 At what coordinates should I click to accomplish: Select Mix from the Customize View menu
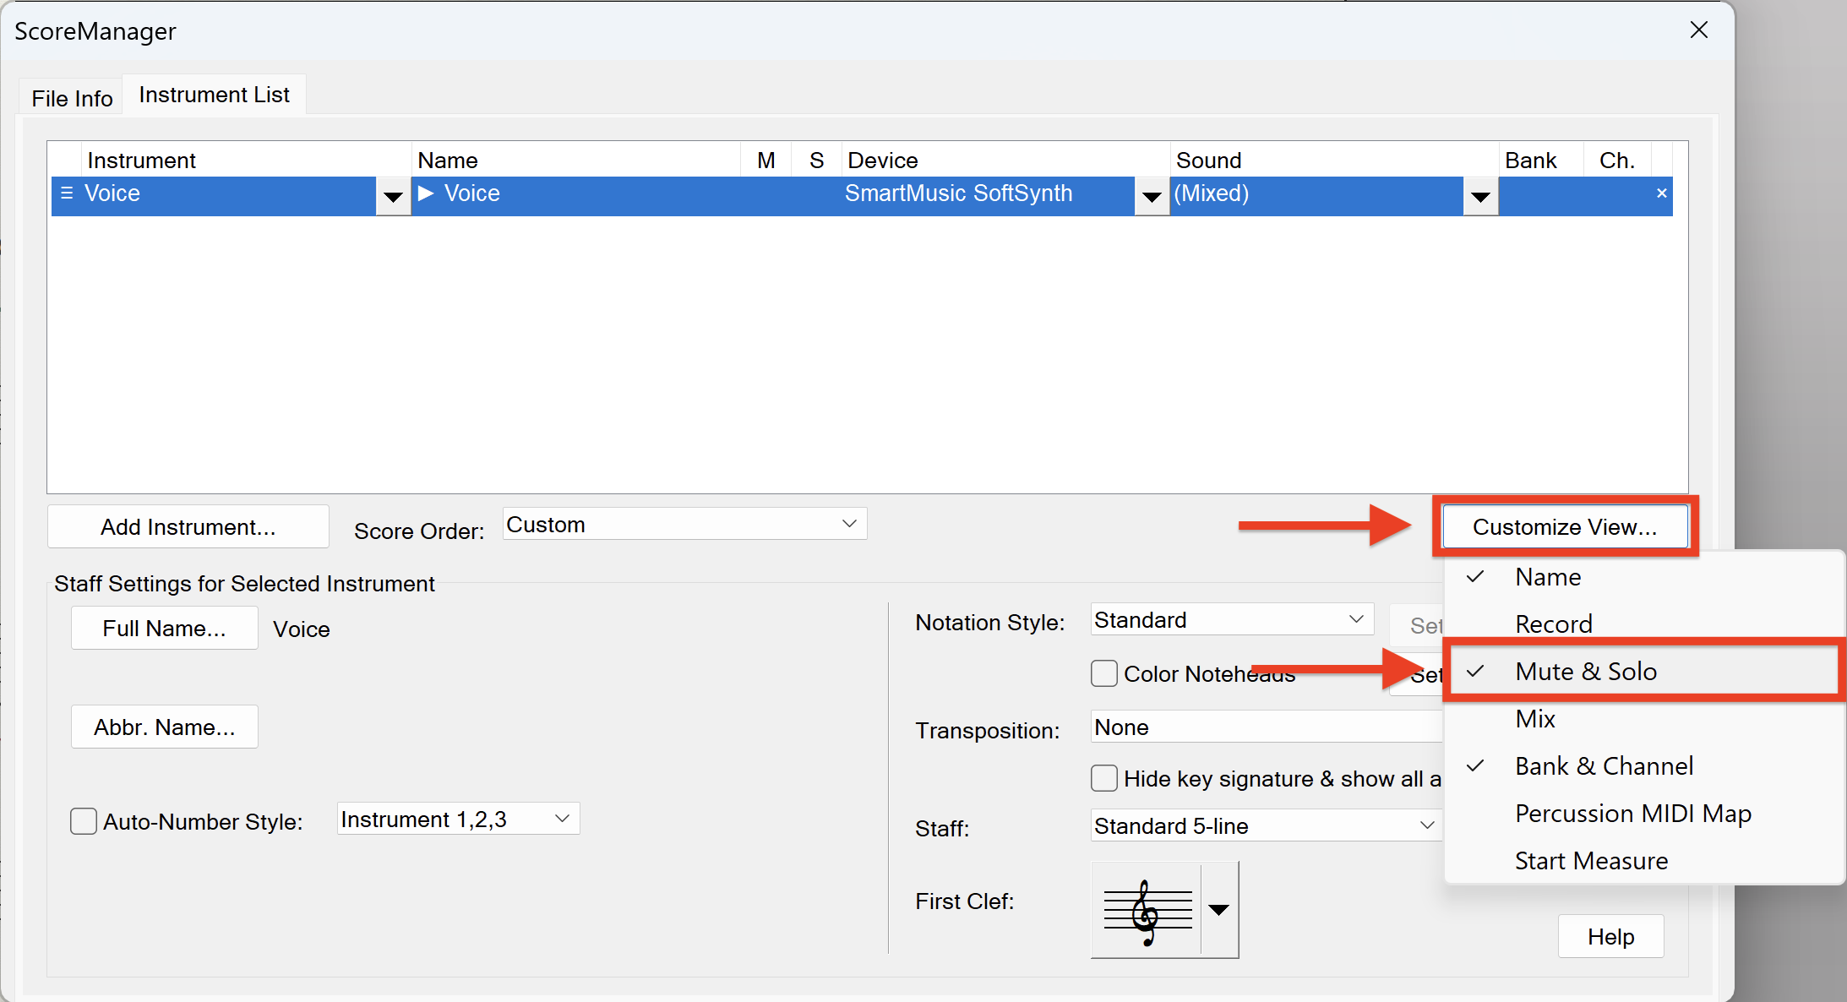tap(1643, 719)
